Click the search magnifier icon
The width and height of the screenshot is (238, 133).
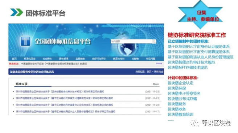(154, 42)
